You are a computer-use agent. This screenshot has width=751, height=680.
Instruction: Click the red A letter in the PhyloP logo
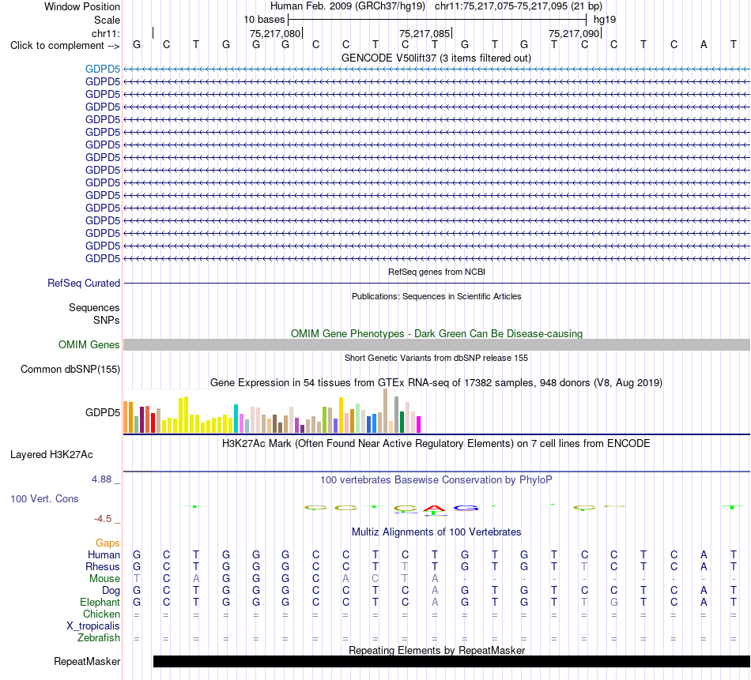434,509
